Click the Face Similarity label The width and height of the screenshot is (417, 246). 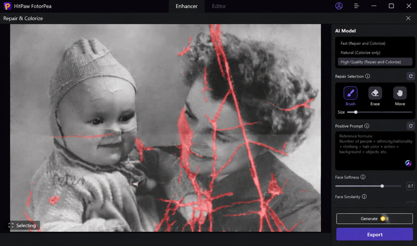[348, 197]
